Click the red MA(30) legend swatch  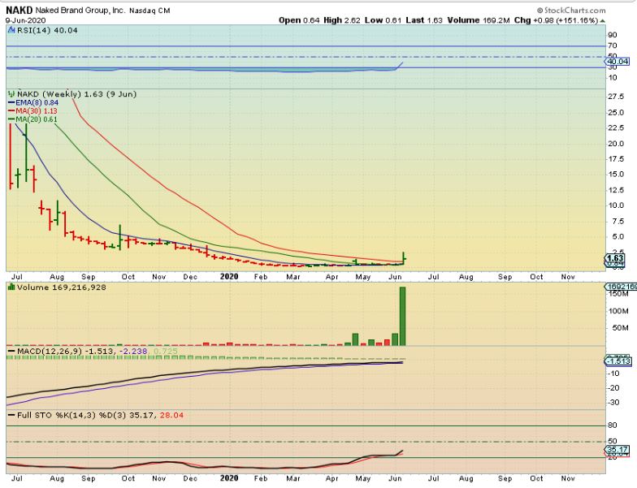coord(11,111)
